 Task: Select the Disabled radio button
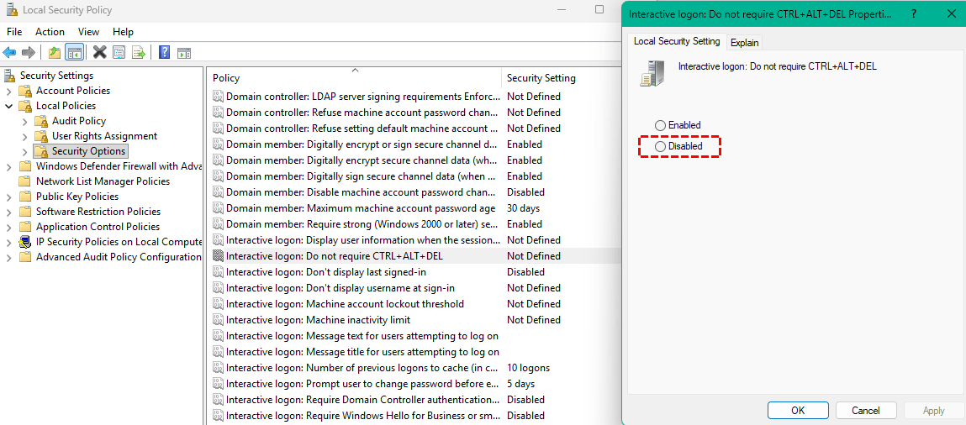coord(661,146)
